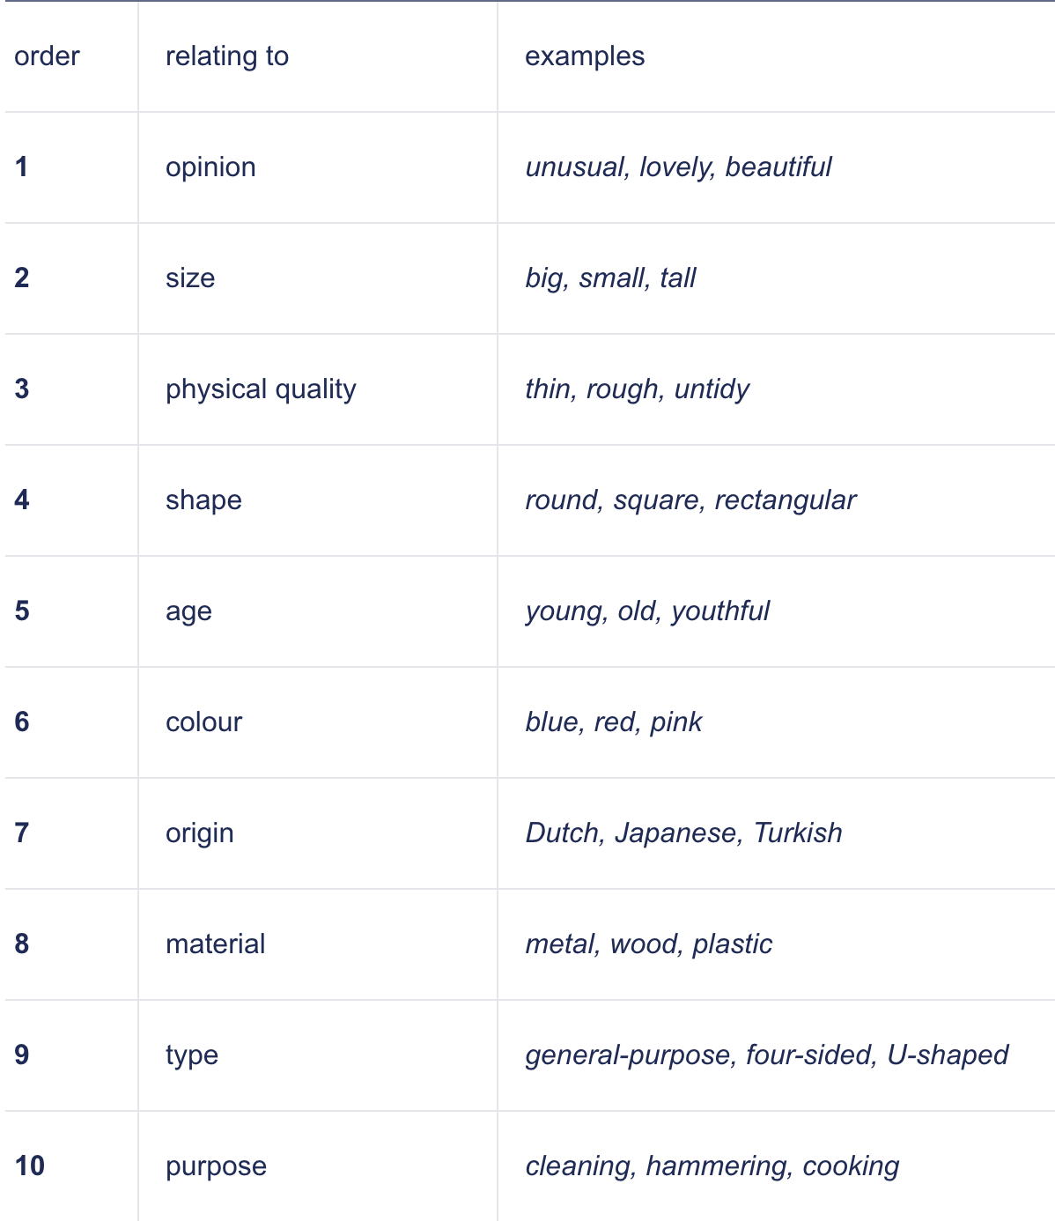1055x1221 pixels.
Task: Click the "general-purpose, four-sided, U-shaped" examples text
Action: 766,1055
